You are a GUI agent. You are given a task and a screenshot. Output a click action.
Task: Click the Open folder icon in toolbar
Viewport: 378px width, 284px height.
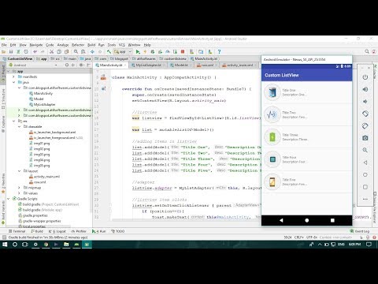pyautogui.click(x=4, y=52)
